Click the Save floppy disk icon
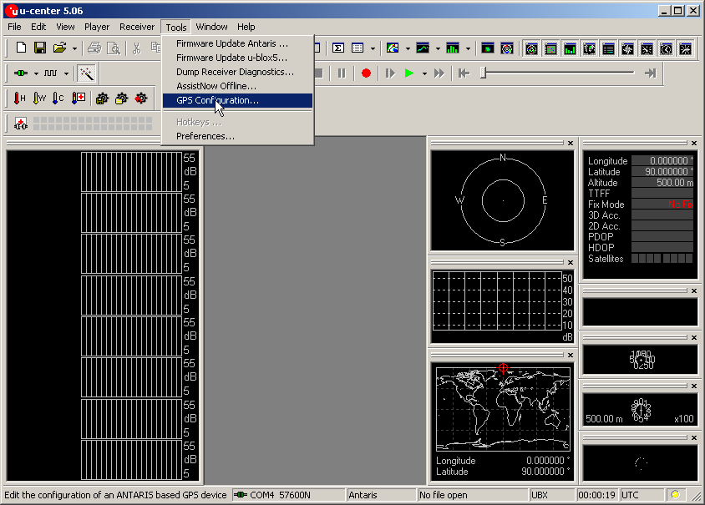 click(x=40, y=48)
